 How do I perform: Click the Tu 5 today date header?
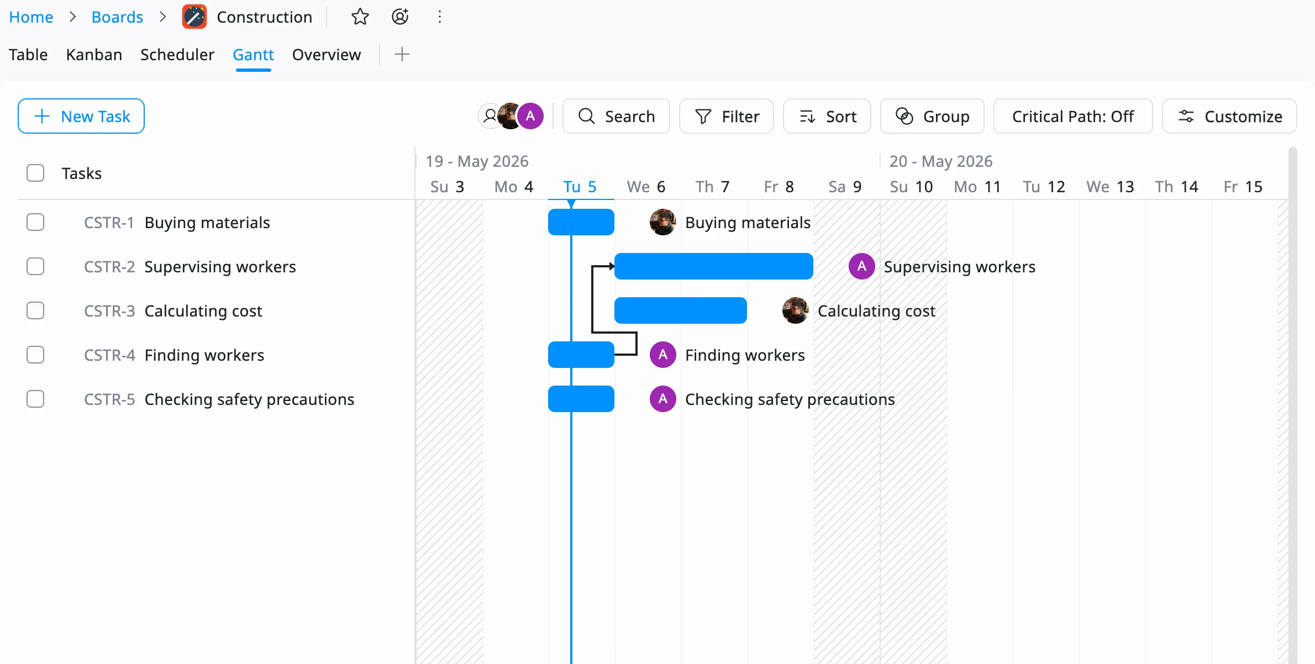pos(580,187)
